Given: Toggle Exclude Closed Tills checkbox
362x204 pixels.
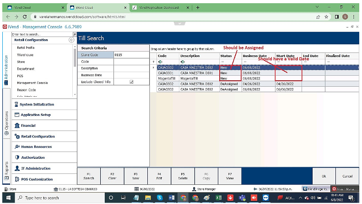Looking at the screenshot, I should click(131, 82).
